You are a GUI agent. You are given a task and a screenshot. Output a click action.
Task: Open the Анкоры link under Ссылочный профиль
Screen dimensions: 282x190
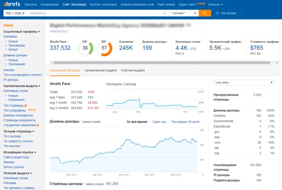9,70
